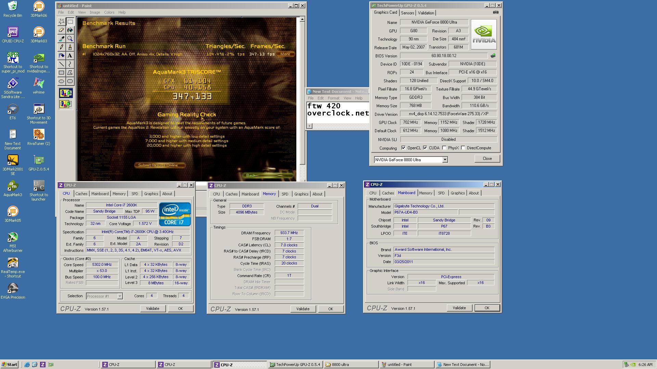This screenshot has height=369, width=657.
Task: Click the Intel Core i7 logo in CPU-Z
Action: [x=175, y=214]
